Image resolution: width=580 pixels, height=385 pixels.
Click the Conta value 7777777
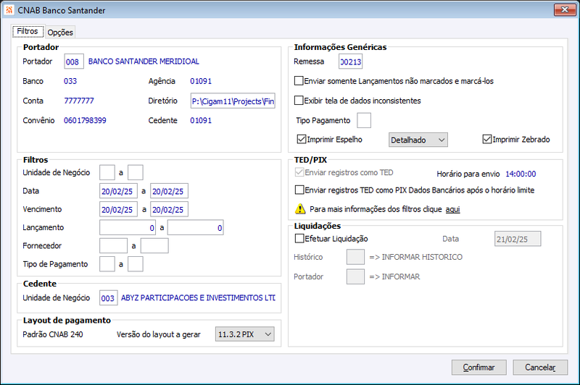(79, 101)
